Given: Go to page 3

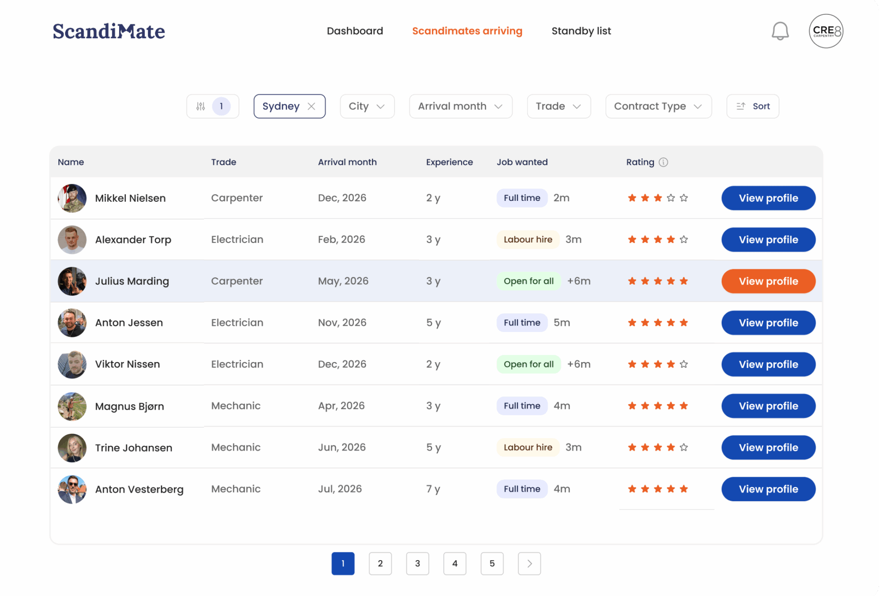Looking at the screenshot, I should (x=417, y=563).
